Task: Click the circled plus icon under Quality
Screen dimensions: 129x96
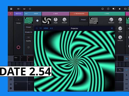Action: tap(28, 47)
